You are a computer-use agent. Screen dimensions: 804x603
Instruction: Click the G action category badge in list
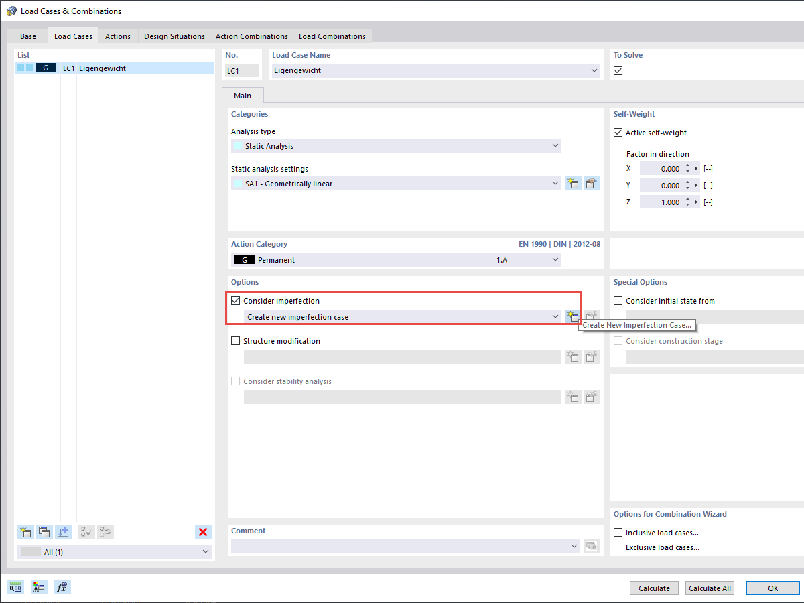coord(46,68)
